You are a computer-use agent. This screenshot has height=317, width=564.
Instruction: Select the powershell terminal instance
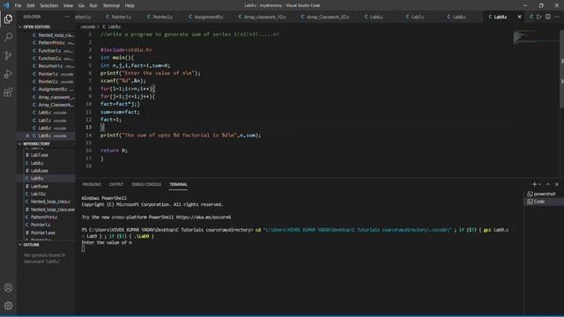point(544,194)
